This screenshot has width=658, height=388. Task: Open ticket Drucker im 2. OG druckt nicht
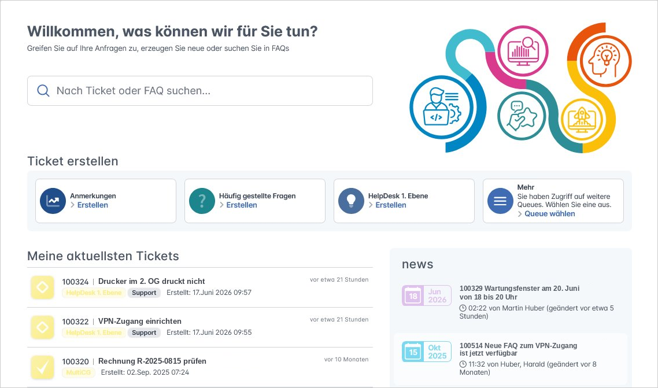pos(151,282)
